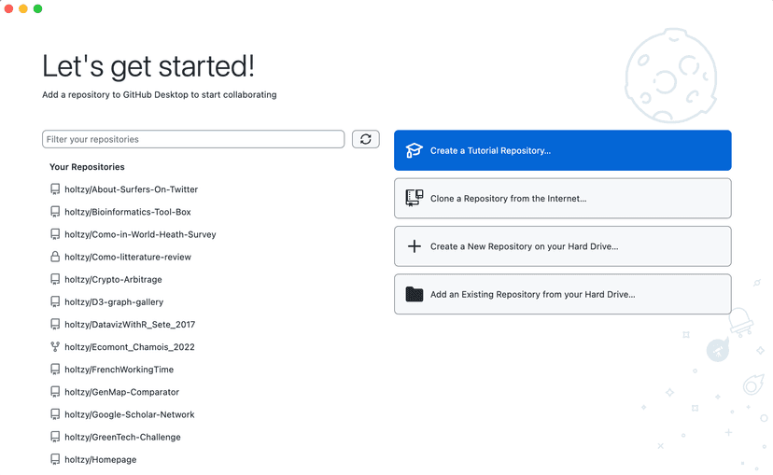Select holtzy/Como-litterature-review repository name
The image size is (773, 475).
click(x=128, y=257)
